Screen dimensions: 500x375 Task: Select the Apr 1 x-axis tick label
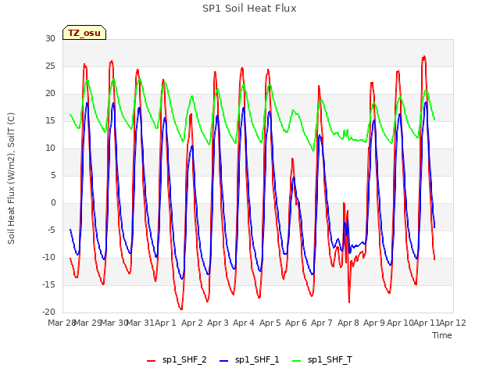(x=166, y=323)
